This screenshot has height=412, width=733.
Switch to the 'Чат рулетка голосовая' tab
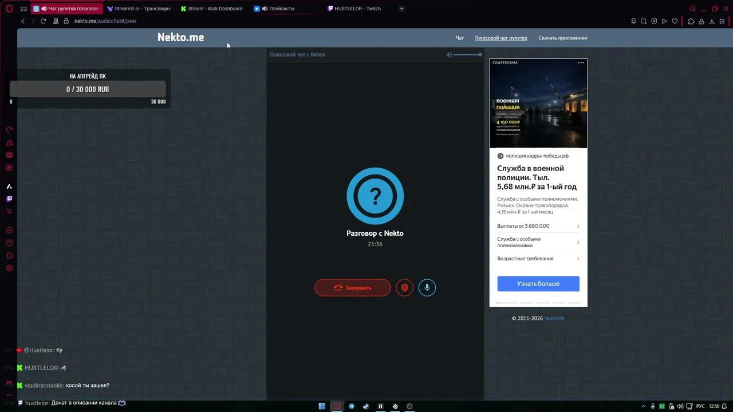tap(67, 9)
